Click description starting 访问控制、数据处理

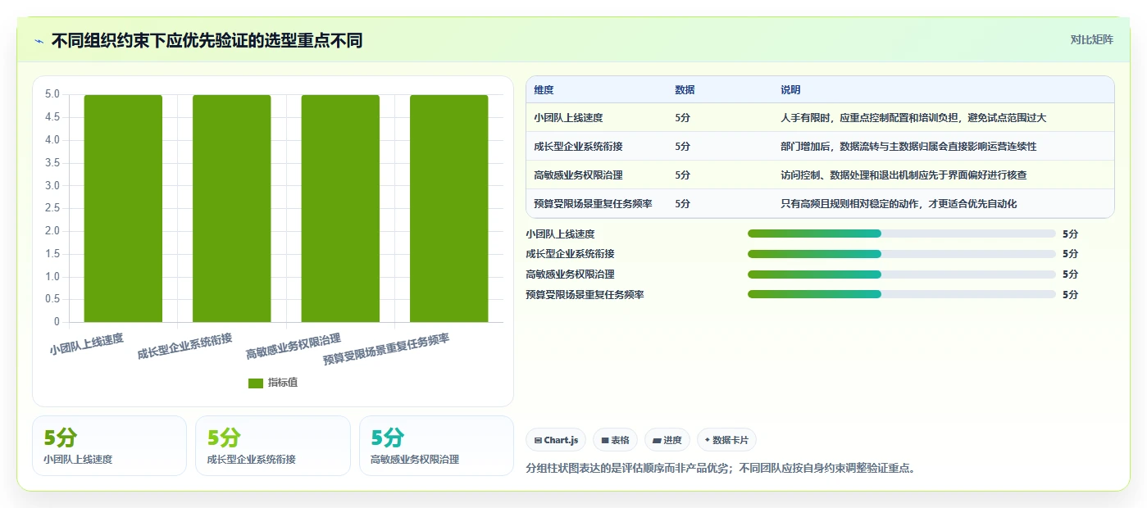[x=903, y=175]
